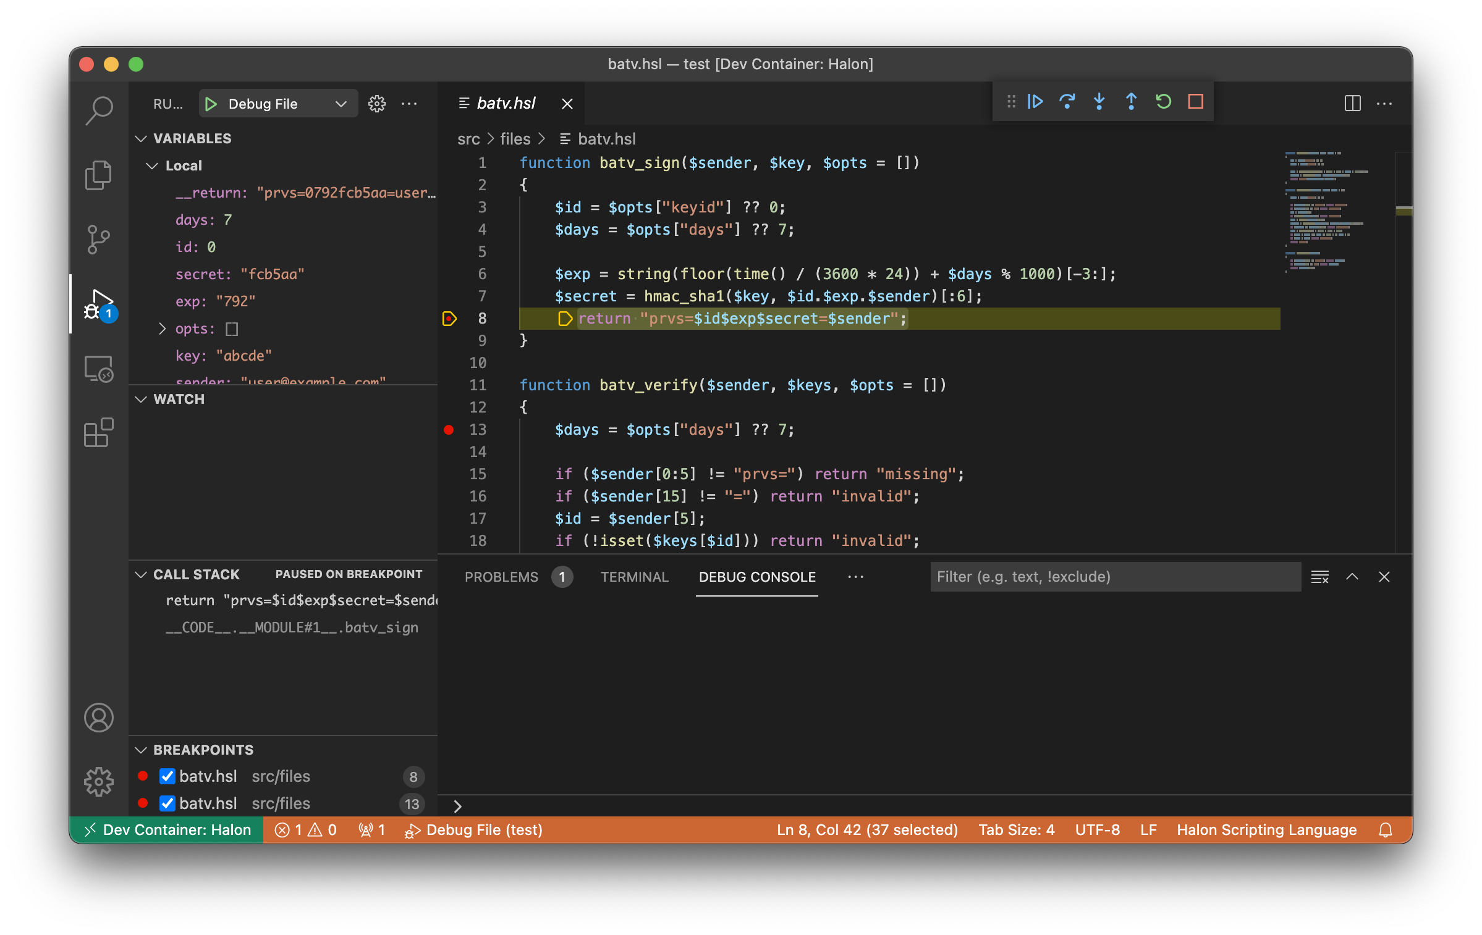Open the src breadcrumb

pyautogui.click(x=468, y=139)
